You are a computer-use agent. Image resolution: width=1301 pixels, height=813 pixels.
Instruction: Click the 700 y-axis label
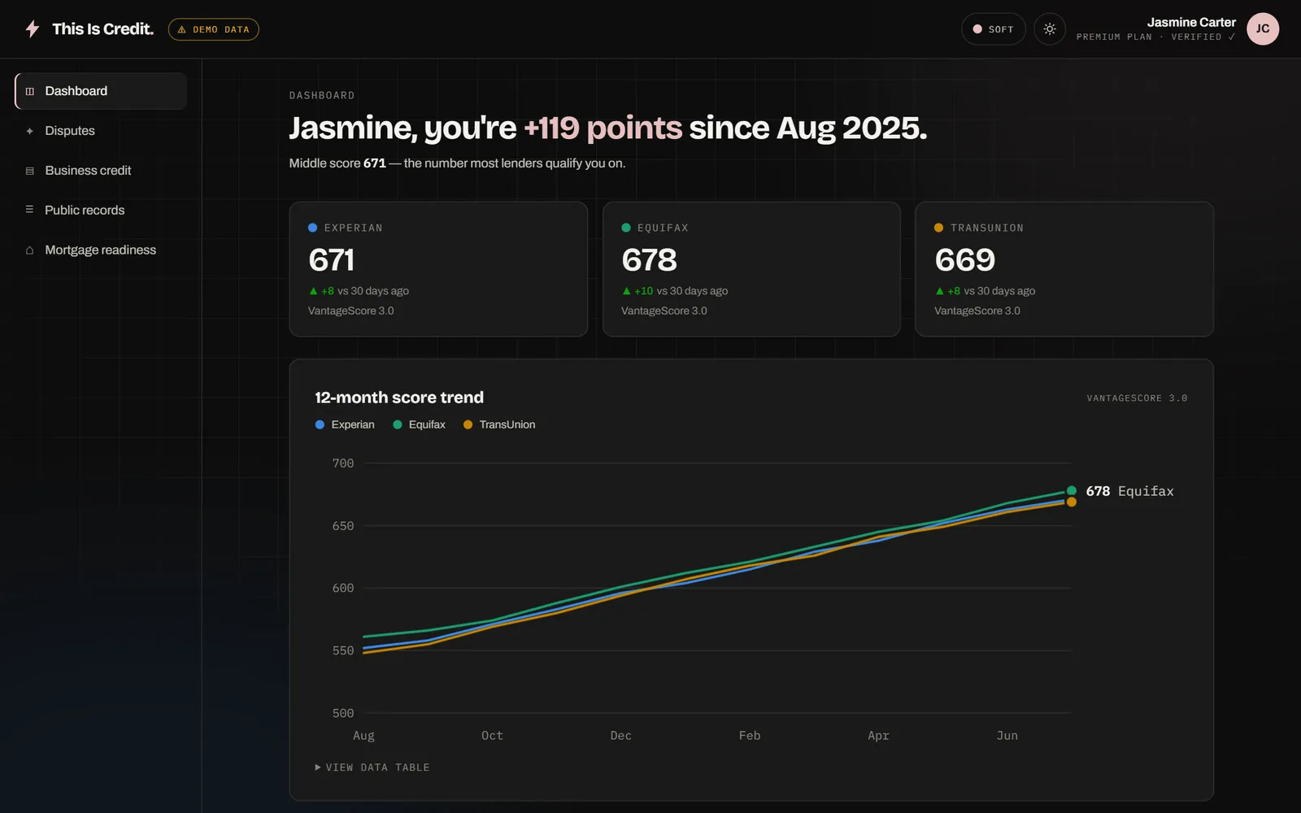343,463
